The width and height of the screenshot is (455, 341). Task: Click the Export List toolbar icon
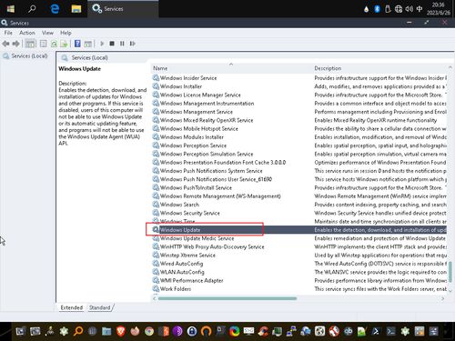click(64, 44)
